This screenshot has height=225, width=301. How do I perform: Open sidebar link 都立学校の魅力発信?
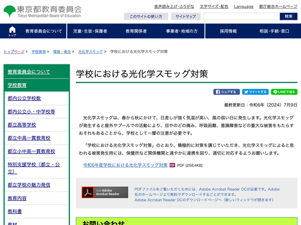(29, 185)
